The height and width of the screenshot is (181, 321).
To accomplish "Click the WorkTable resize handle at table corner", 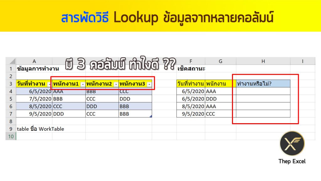I will (151, 117).
